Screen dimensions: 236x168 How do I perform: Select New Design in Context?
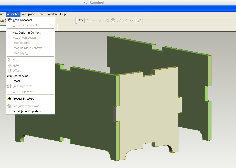(26, 33)
